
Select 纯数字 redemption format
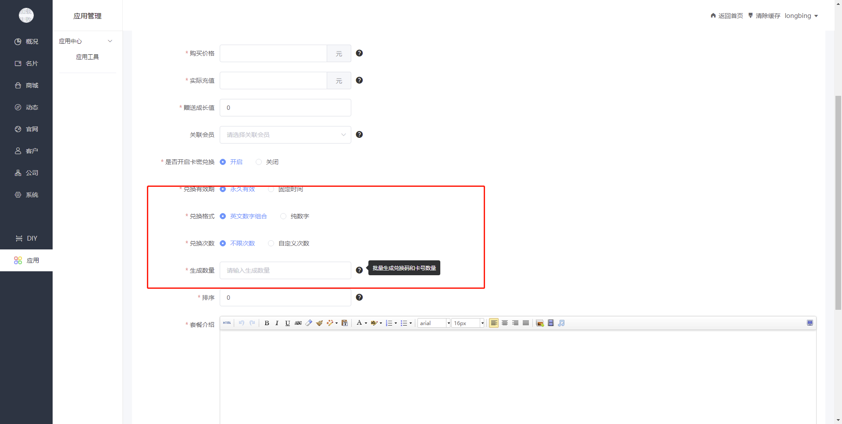coord(295,216)
